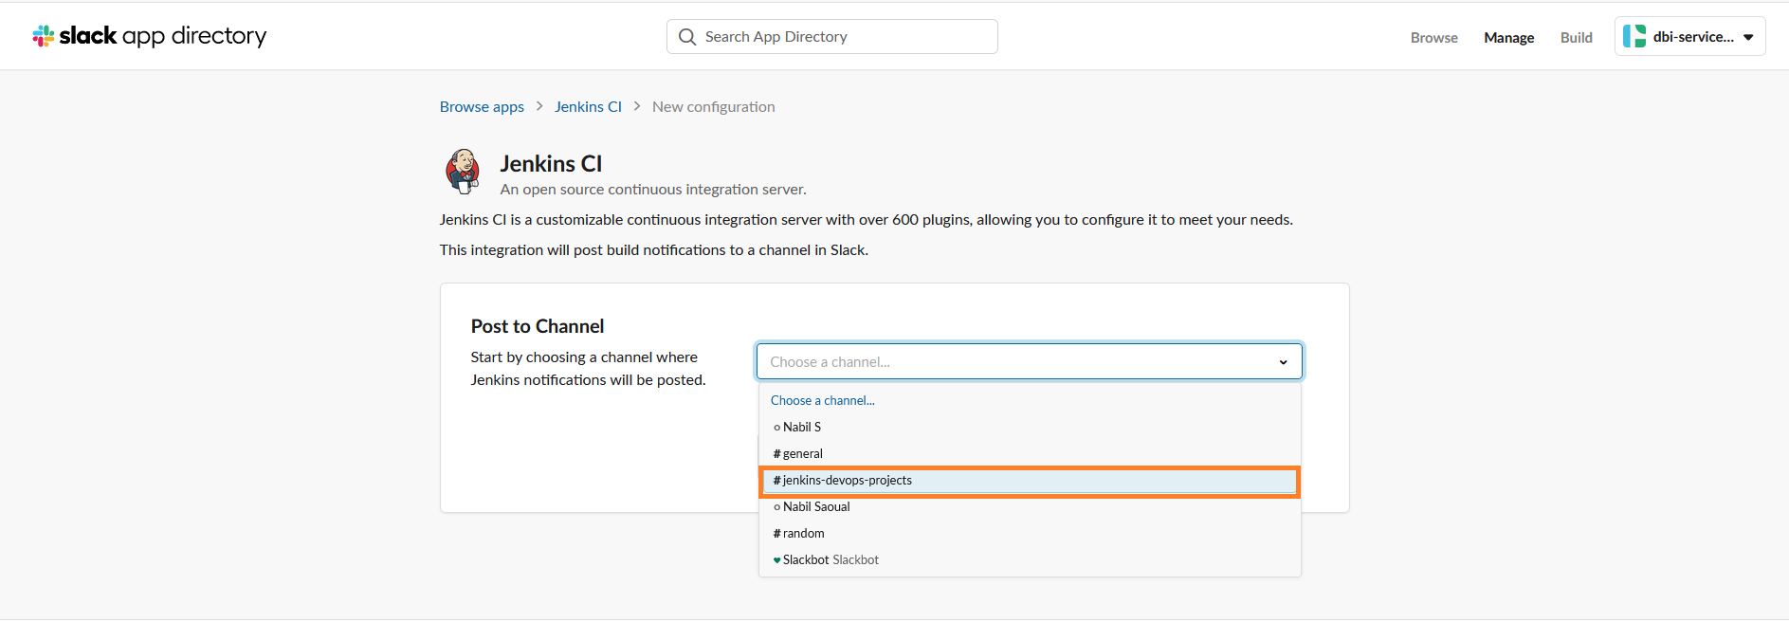
Task: Click the slack app directory wordmark
Action: point(163,36)
